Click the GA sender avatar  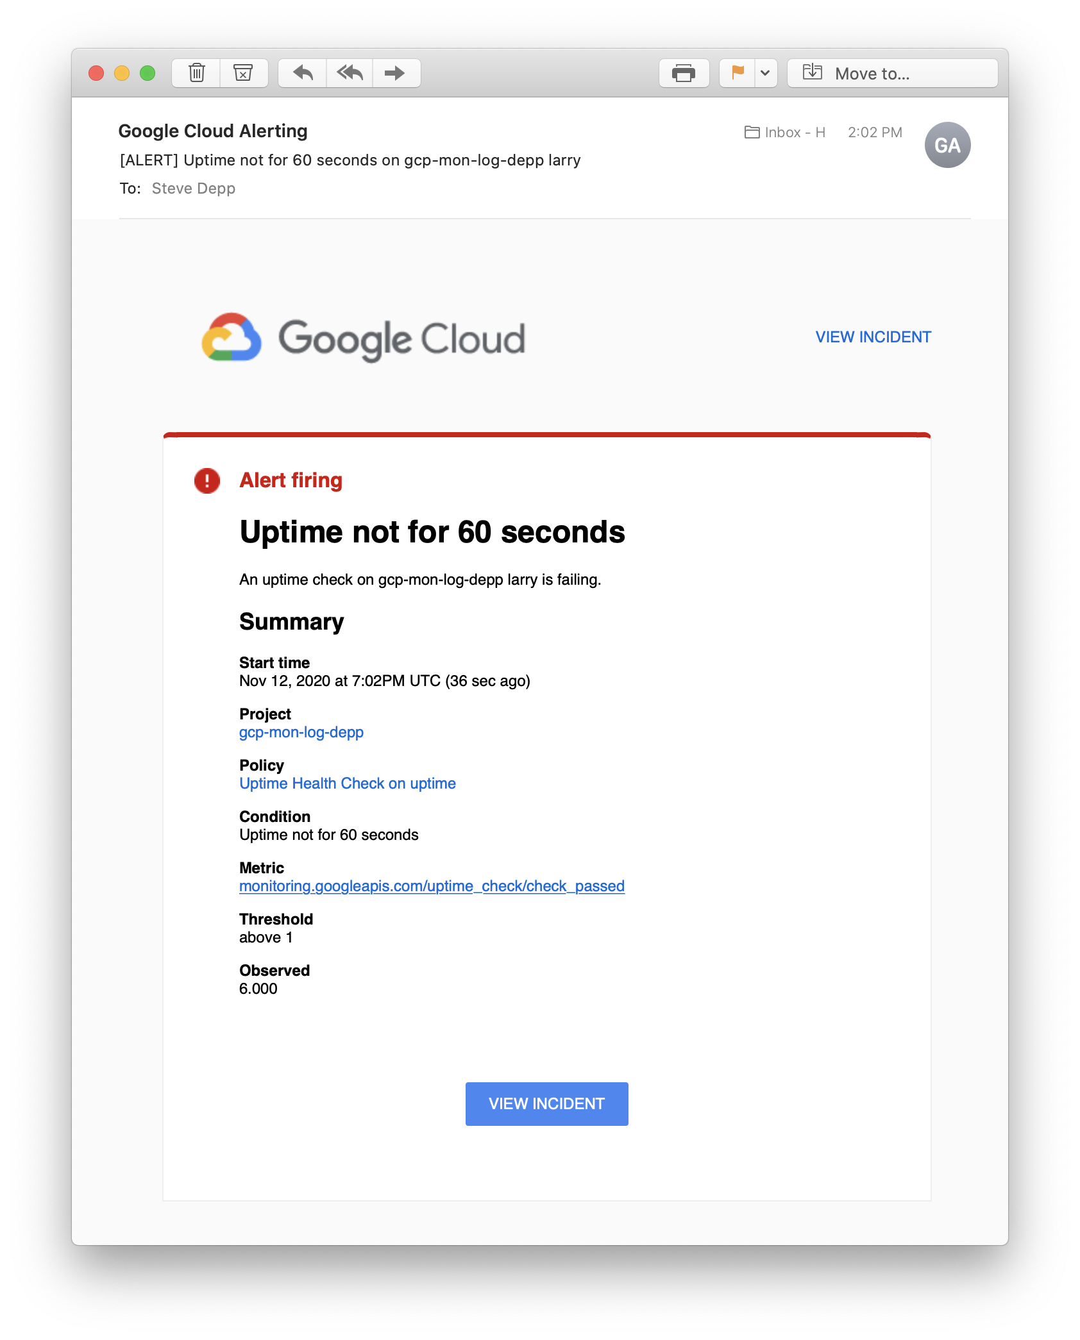(x=947, y=144)
